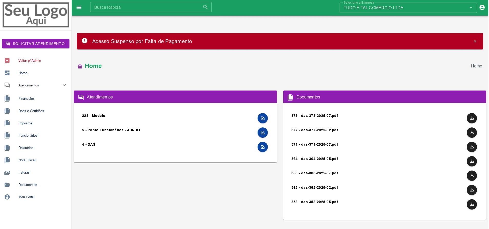The width and height of the screenshot is (489, 229).
Task: Expand the Atendimentos sidebar submenu
Action: coord(64,85)
